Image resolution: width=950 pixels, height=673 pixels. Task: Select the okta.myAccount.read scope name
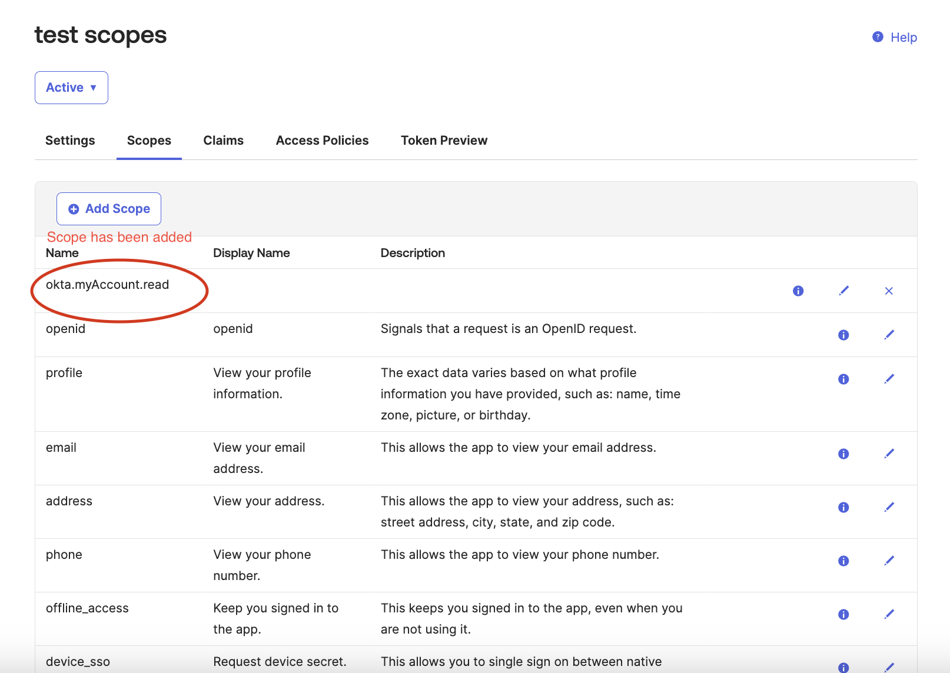[108, 285]
